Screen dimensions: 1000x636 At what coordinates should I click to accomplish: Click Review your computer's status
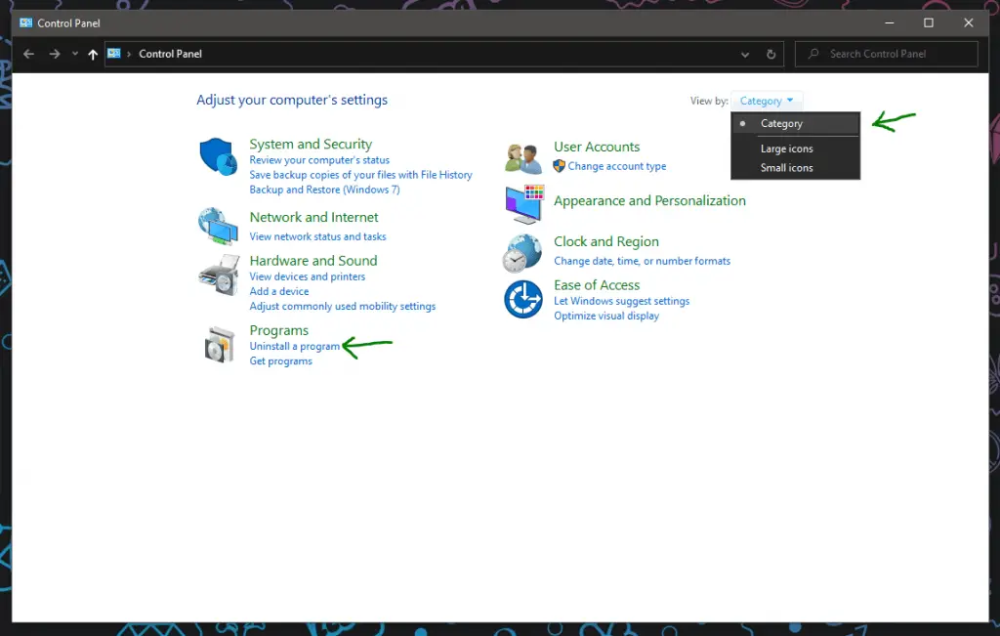319,160
